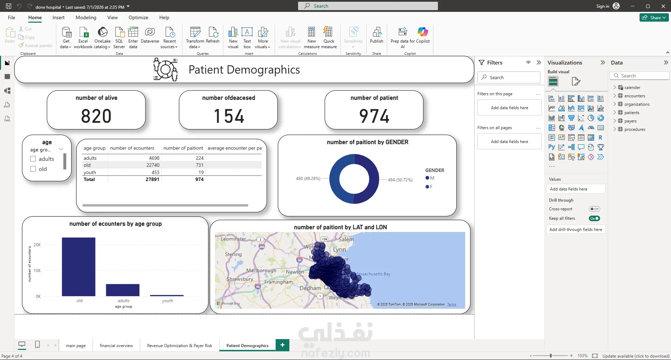Switch to Table view in left sidebar

tap(7, 77)
